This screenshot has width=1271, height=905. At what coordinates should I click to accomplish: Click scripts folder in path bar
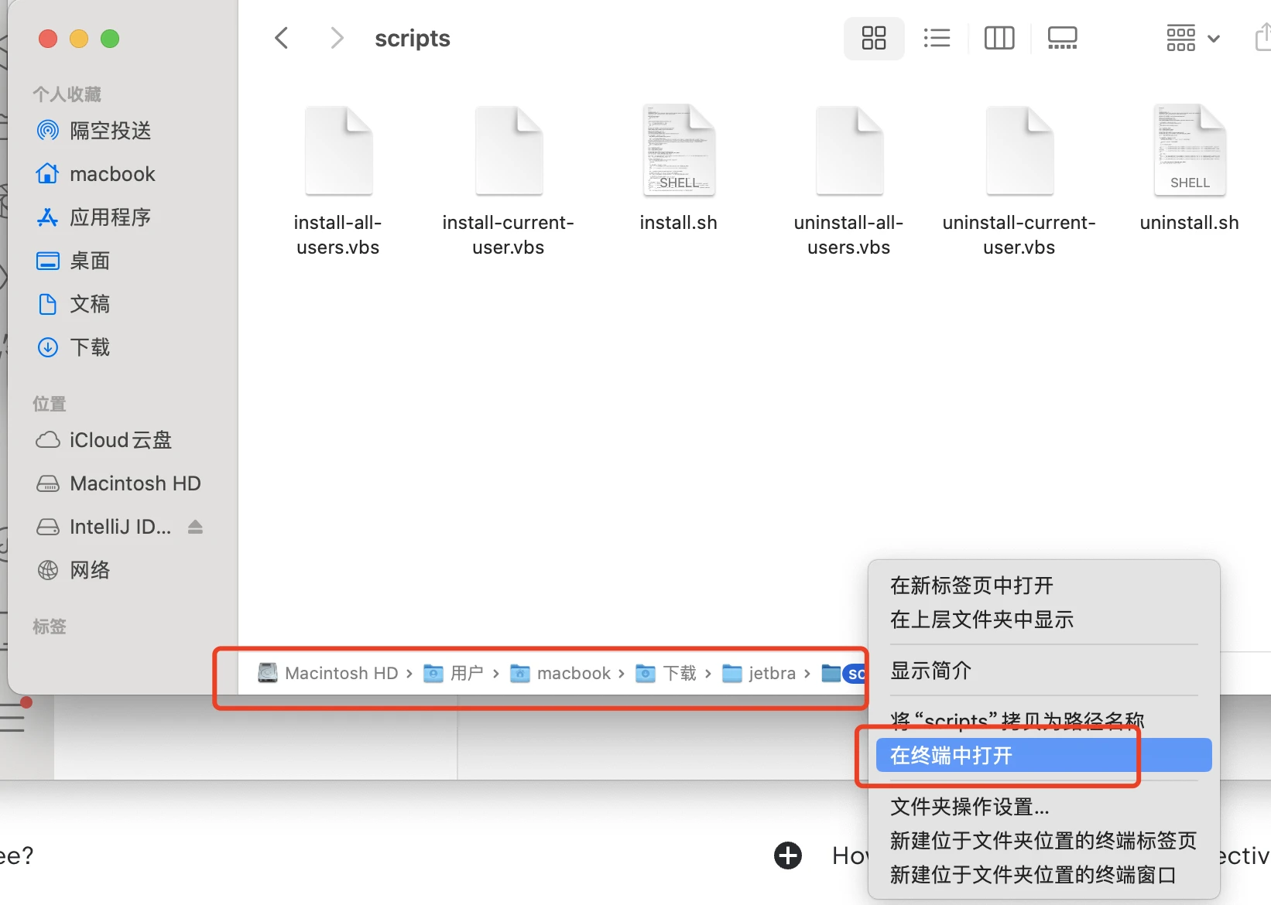[844, 673]
